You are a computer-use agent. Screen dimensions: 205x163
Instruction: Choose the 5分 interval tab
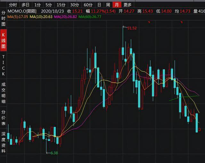point(48,5)
